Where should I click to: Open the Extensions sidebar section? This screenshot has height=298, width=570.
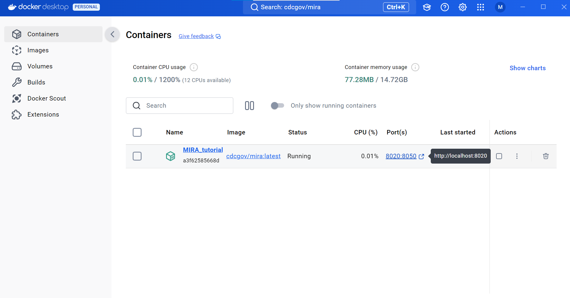click(x=53, y=115)
